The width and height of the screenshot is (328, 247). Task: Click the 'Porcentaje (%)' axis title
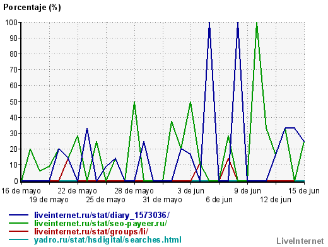32,8
